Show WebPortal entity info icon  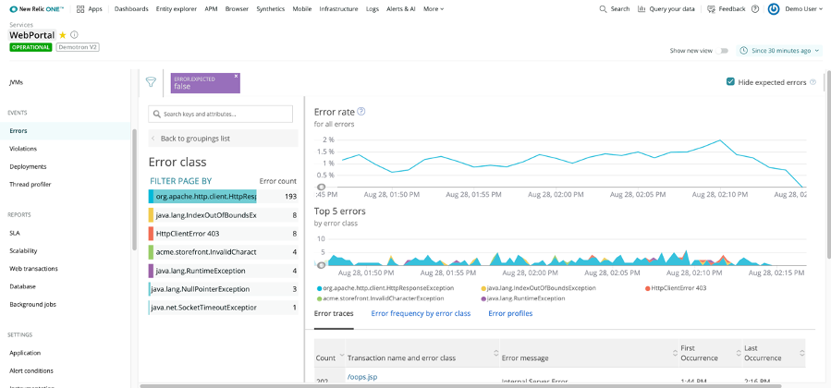point(74,35)
